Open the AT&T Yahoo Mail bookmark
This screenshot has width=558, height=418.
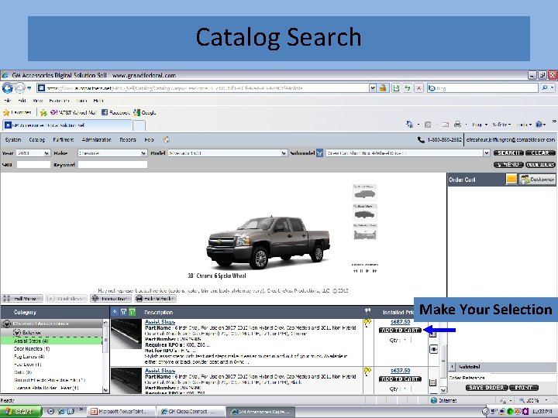73,113
